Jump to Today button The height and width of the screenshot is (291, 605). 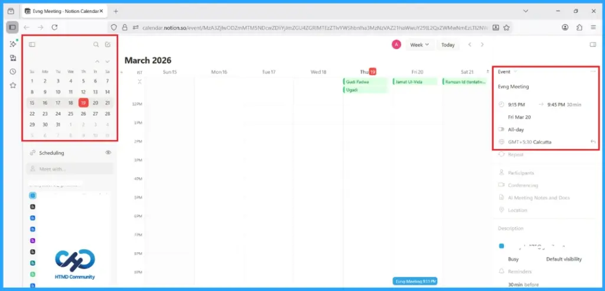(x=448, y=45)
